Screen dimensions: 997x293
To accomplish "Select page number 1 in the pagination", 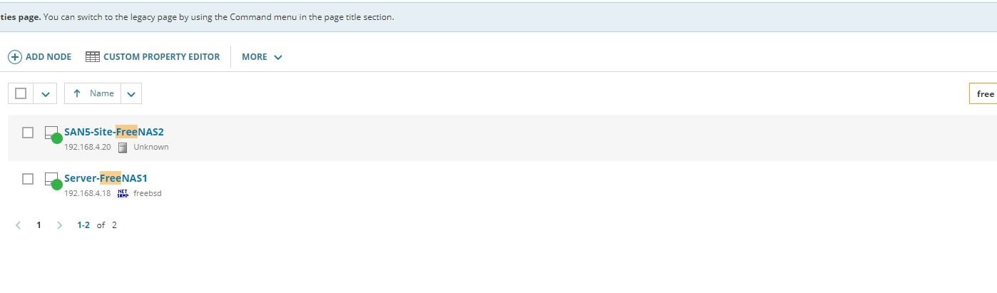I will 39,225.
